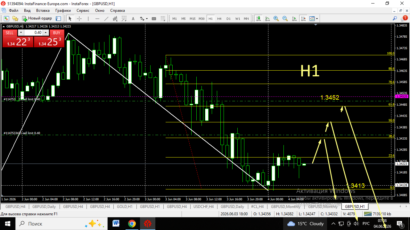Click the Новый ордер button
410x230 pixels.
pyautogui.click(x=37, y=19)
